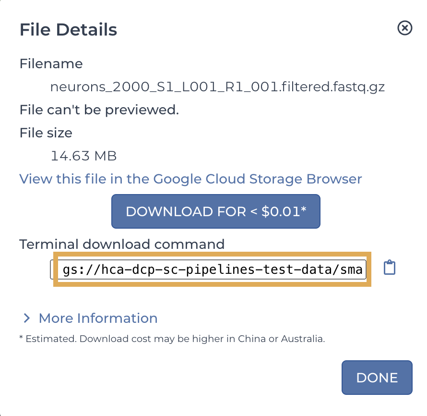The width and height of the screenshot is (427, 416).
Task: Click the File size field label
Action: 46,133
